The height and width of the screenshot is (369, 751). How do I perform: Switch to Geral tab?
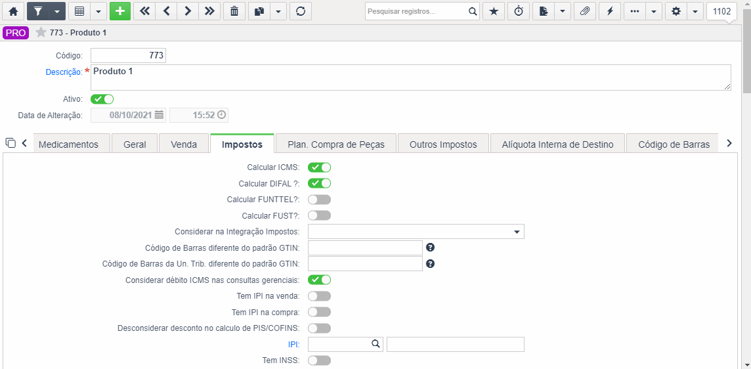coord(135,144)
